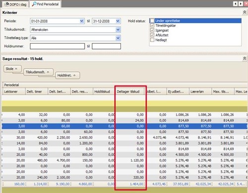The height and width of the screenshot is (193, 248).
Task: Click the Holdtilret. grouping button
Action: [x=67, y=75]
